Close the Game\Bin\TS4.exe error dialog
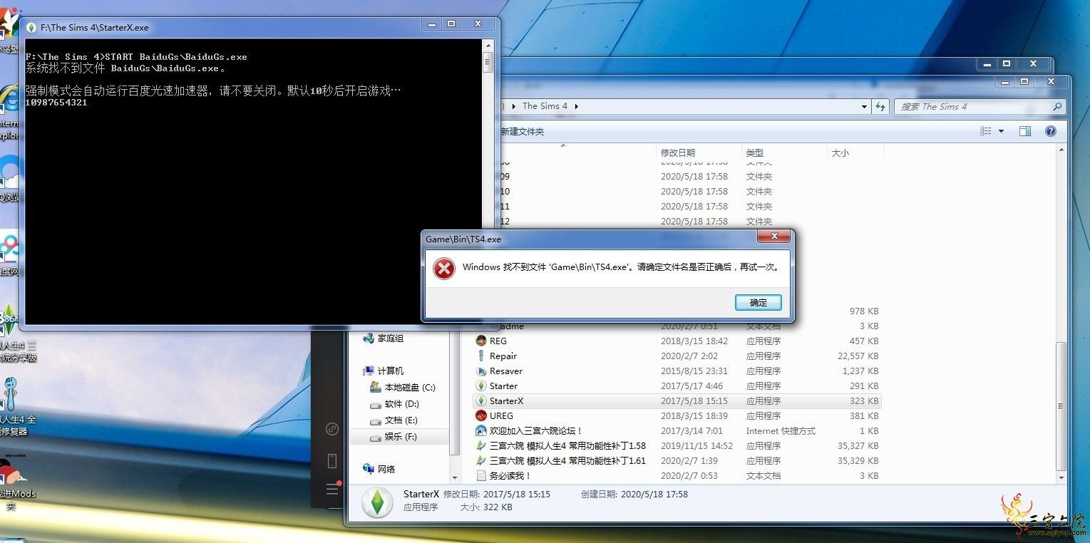Screen dimensions: 1090x543 tap(773, 237)
